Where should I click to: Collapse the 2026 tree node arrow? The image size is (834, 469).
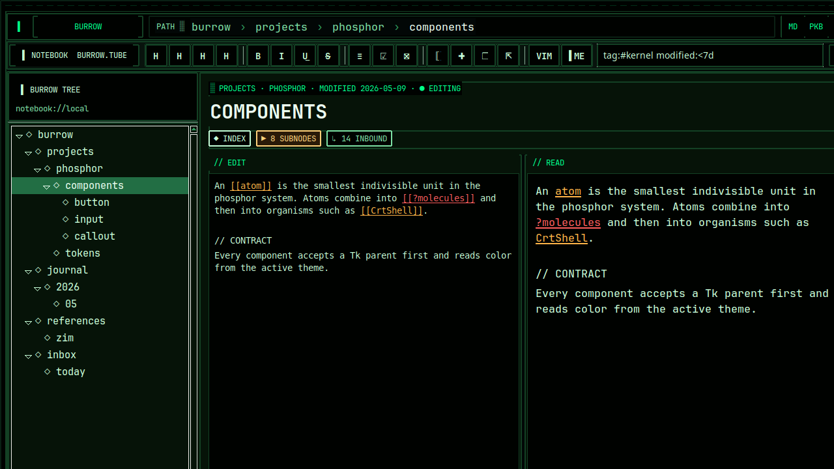[x=38, y=288]
